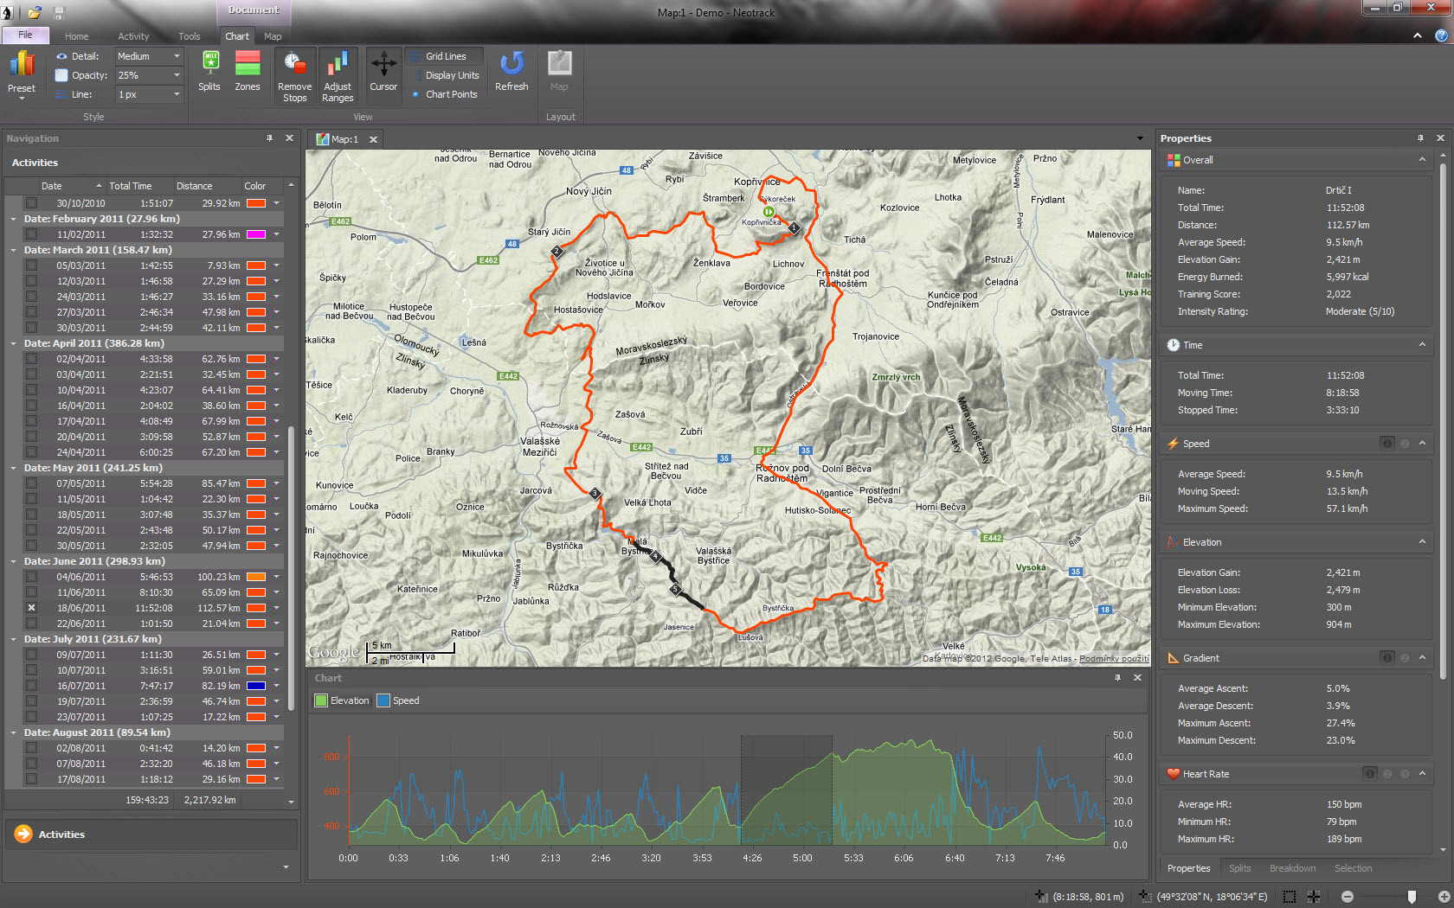Switch to the Selection properties tab

1353,868
